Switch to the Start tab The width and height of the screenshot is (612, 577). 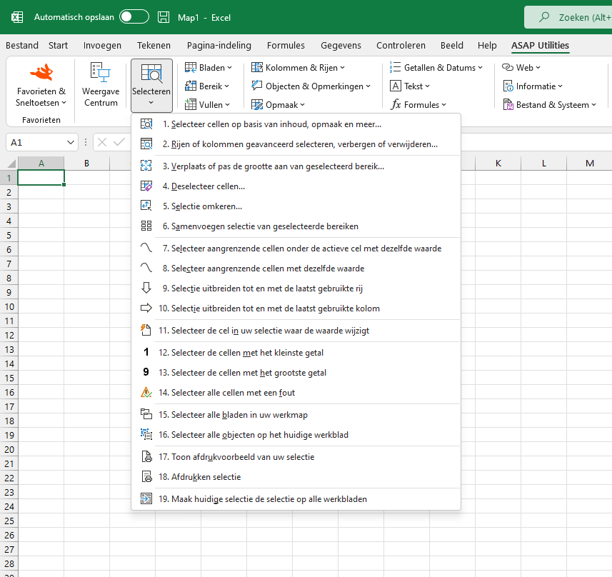[58, 45]
